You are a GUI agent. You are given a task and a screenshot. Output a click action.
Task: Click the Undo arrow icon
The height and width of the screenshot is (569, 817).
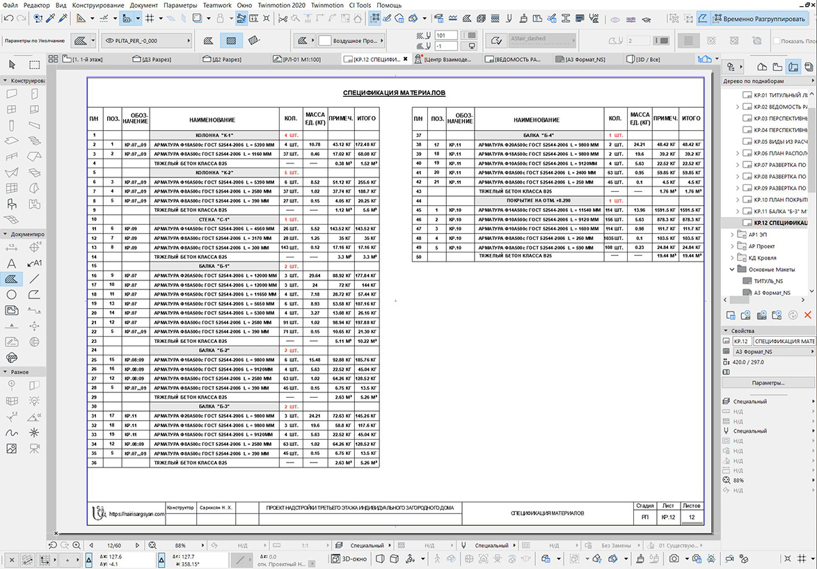click(x=8, y=19)
